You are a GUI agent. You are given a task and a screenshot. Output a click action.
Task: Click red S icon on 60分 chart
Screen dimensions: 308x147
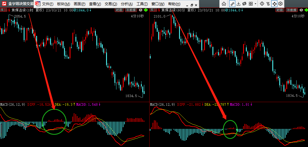pos(159,10)
